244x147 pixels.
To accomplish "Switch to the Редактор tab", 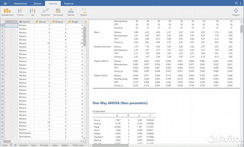I will (68, 3).
